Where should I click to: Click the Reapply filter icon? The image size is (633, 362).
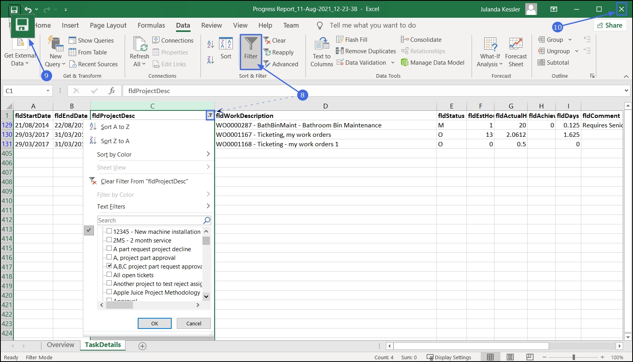point(267,52)
